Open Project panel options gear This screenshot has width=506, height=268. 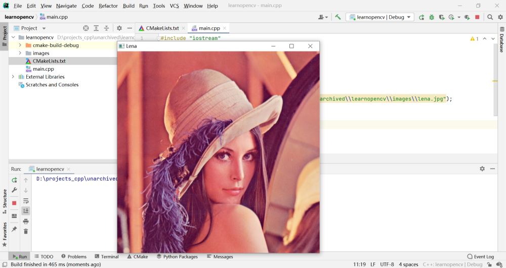click(119, 28)
